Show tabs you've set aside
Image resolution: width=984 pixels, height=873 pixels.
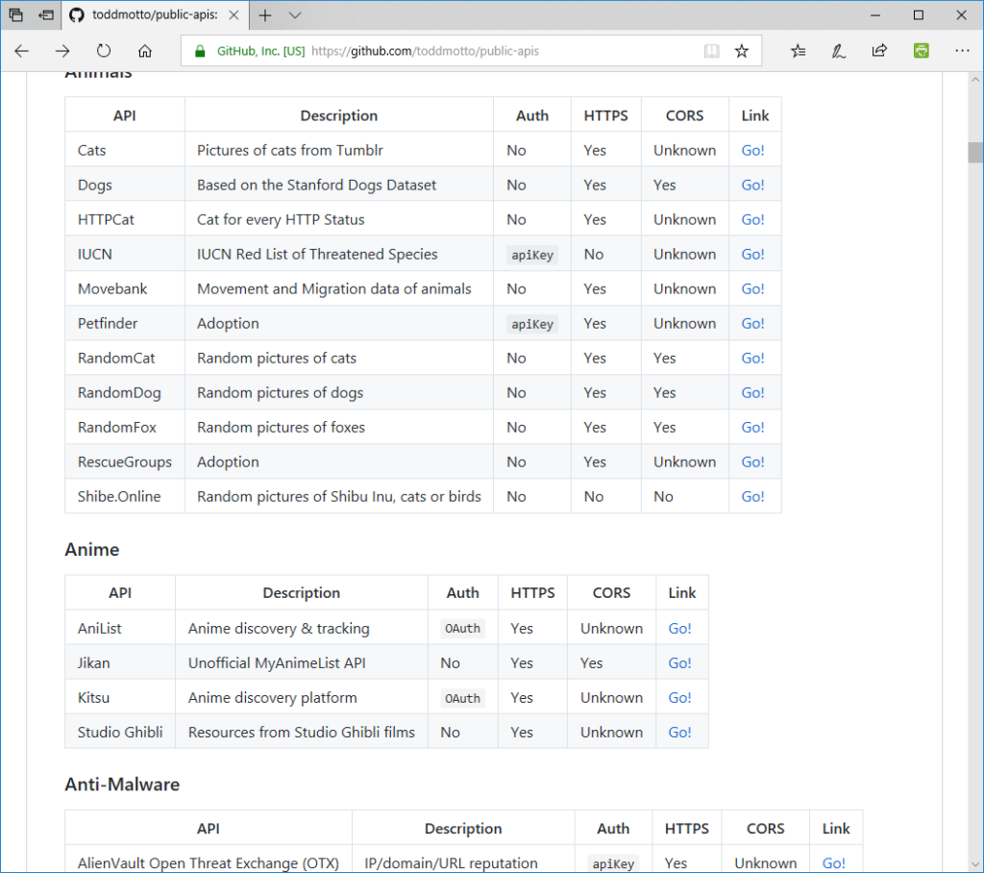coord(16,15)
